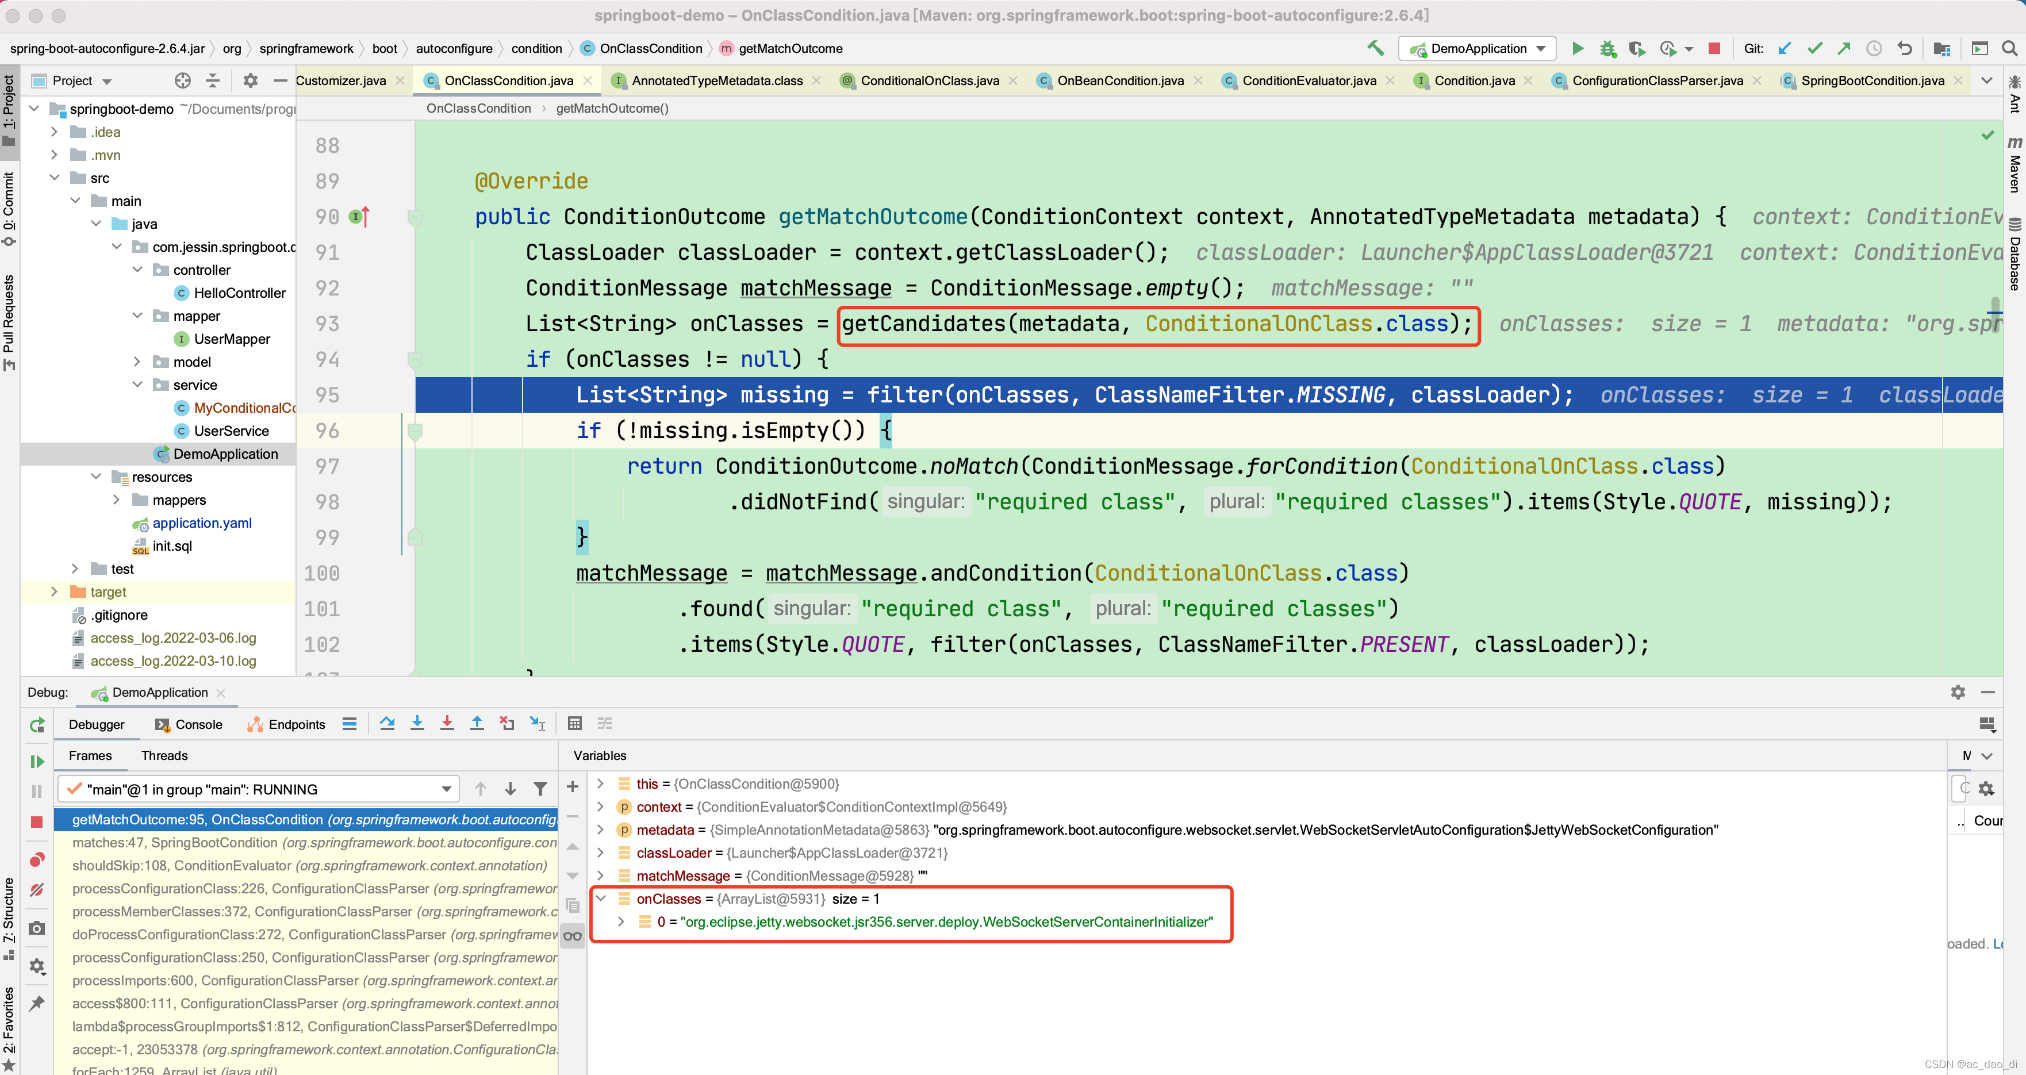Click Git Commit green checkmark

(x=1815, y=48)
